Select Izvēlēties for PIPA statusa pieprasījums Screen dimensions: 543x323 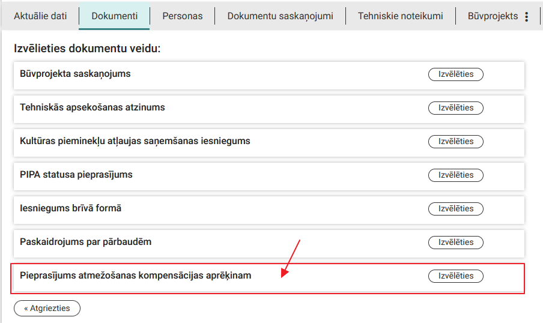click(x=455, y=175)
